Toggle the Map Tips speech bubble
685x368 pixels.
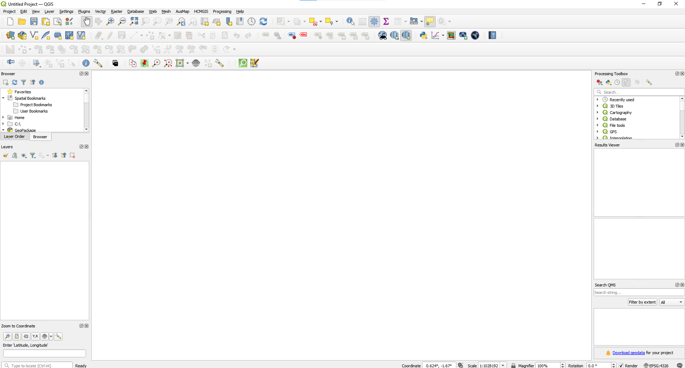coord(430,21)
